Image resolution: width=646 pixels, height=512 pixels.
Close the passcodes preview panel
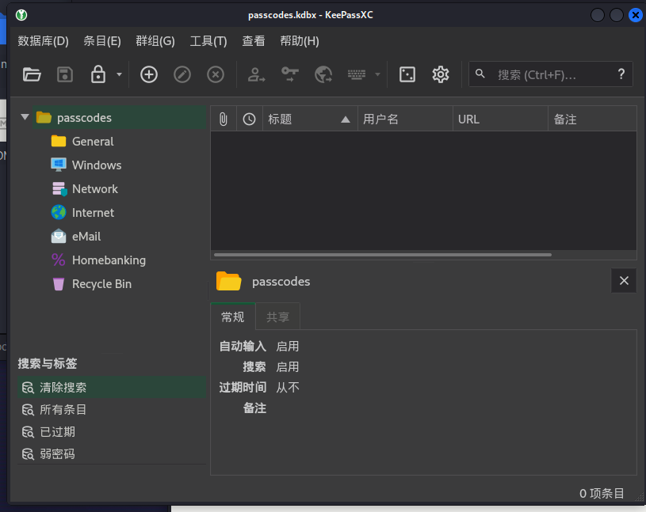tap(624, 281)
